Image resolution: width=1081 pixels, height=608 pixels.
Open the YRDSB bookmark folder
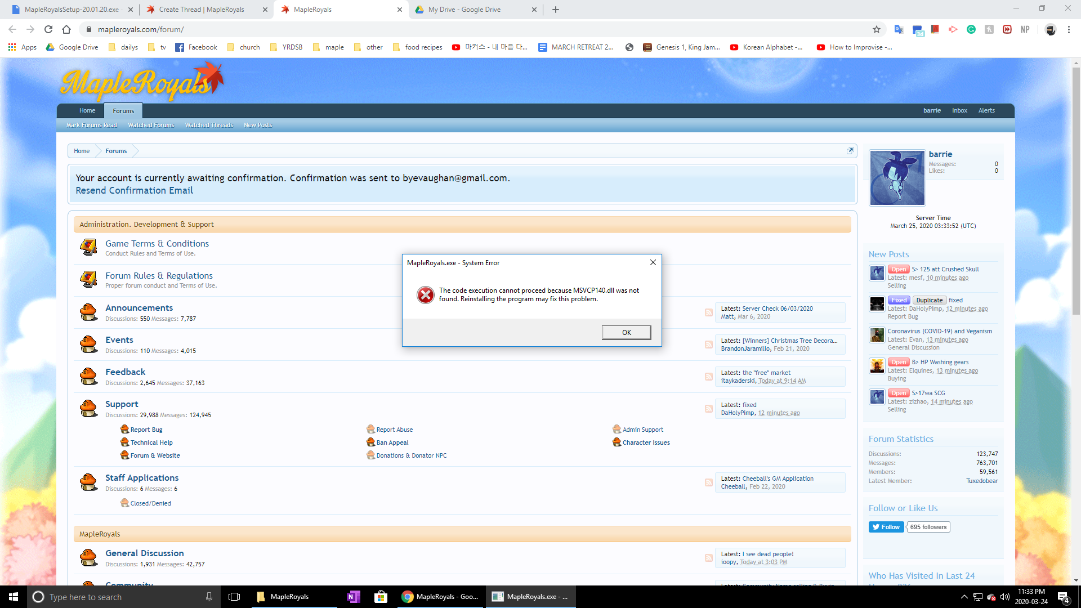tap(287, 47)
